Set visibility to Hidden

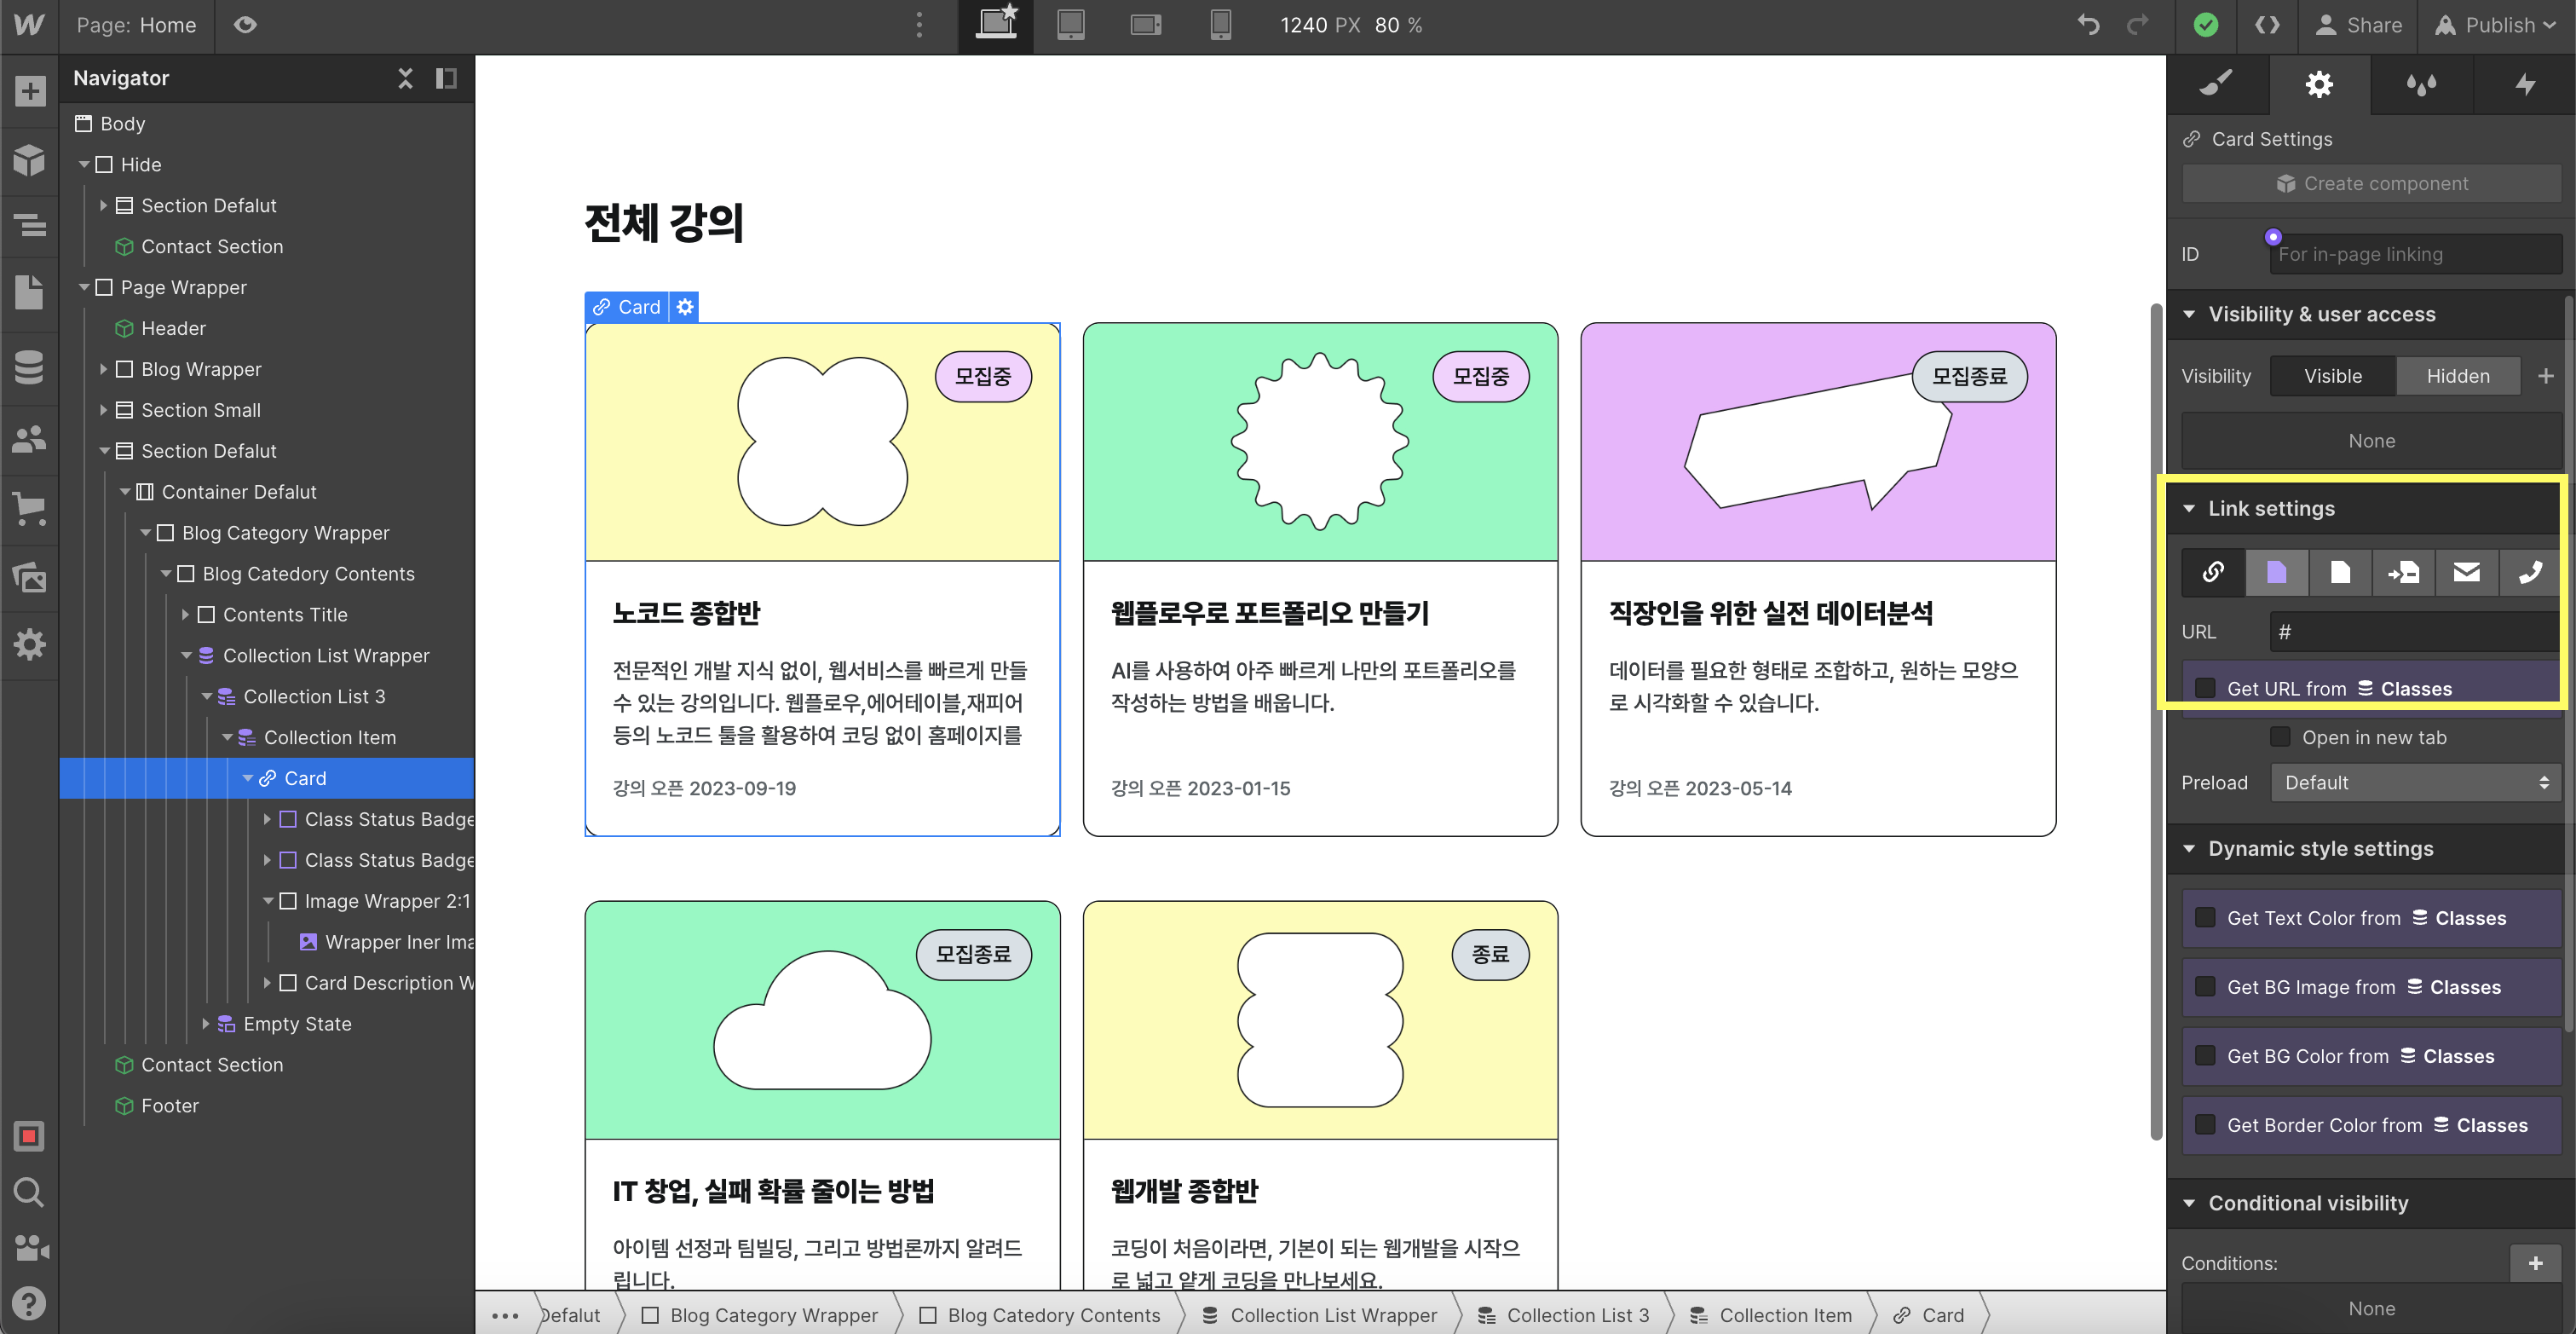point(2458,376)
